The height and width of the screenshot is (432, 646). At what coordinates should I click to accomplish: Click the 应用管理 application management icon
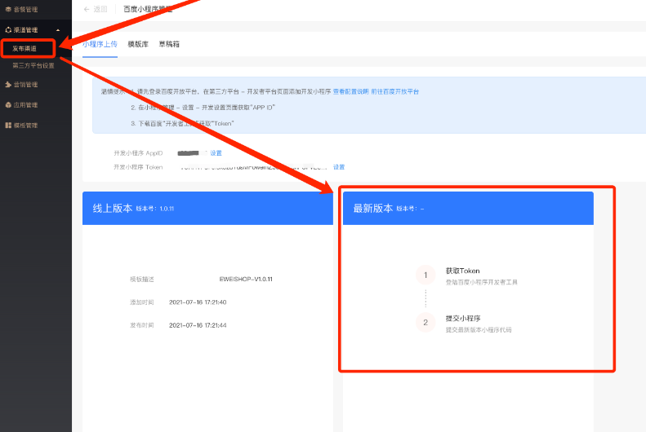pyautogui.click(x=8, y=105)
